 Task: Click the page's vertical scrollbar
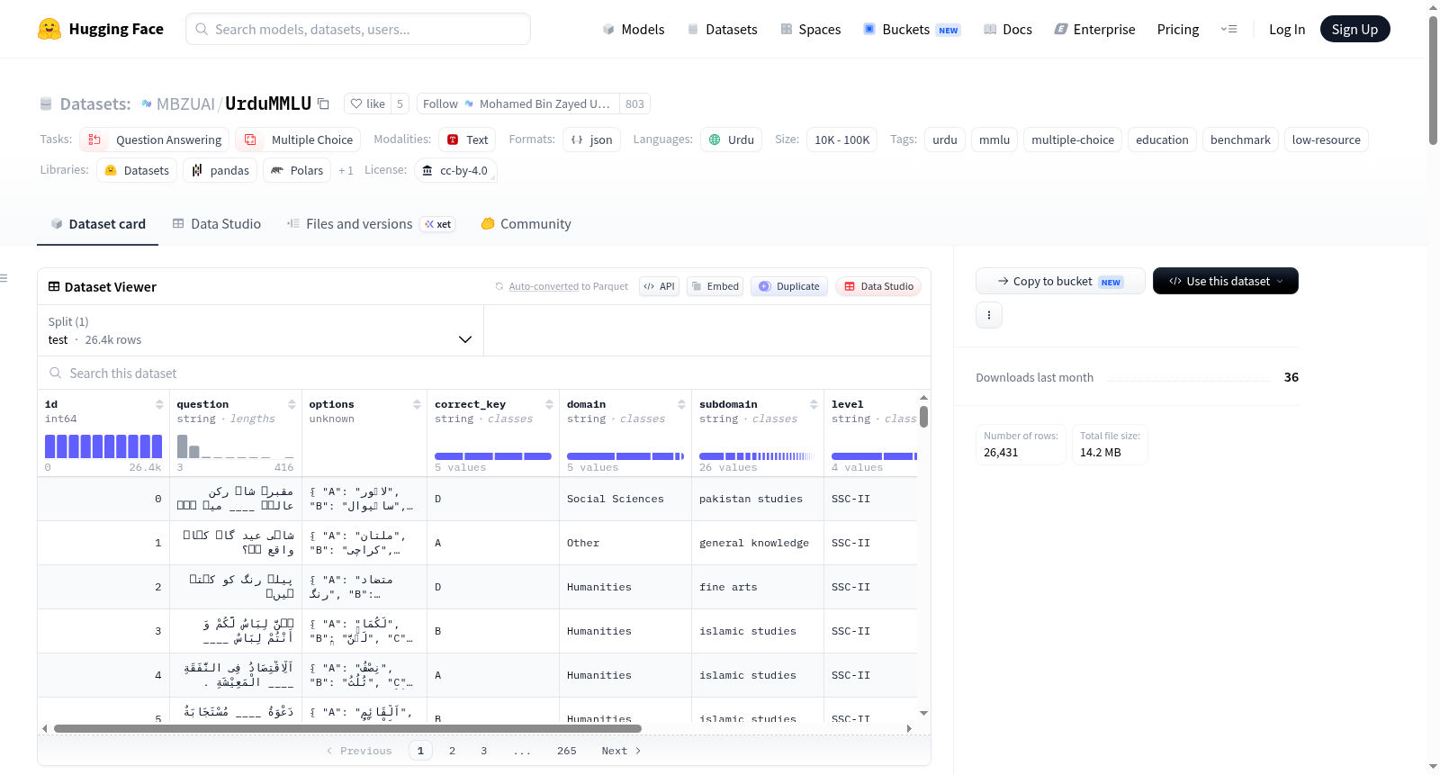(x=1433, y=79)
